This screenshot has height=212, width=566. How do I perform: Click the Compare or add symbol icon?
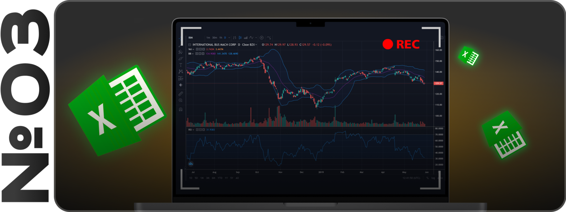261,38
